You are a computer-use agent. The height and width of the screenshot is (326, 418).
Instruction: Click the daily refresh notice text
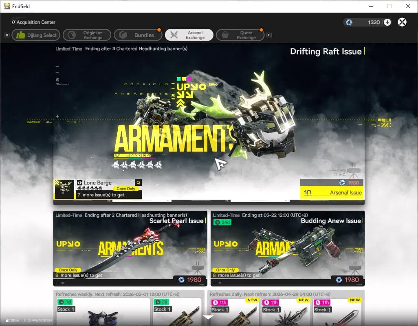tap(270, 294)
